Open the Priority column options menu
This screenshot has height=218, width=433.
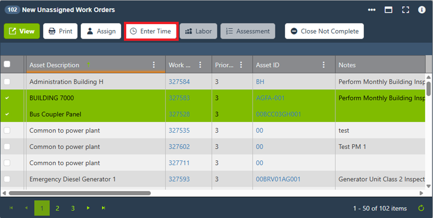(241, 65)
